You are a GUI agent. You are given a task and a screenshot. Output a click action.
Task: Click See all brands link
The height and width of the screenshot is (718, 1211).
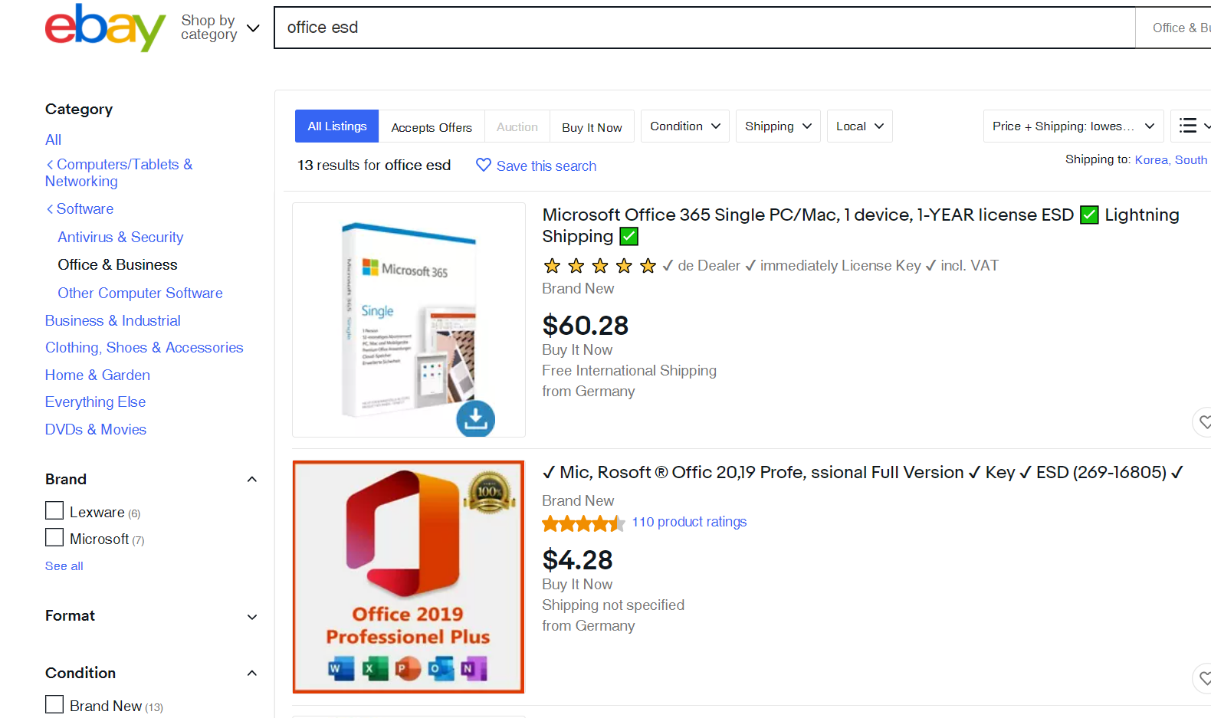click(x=64, y=566)
